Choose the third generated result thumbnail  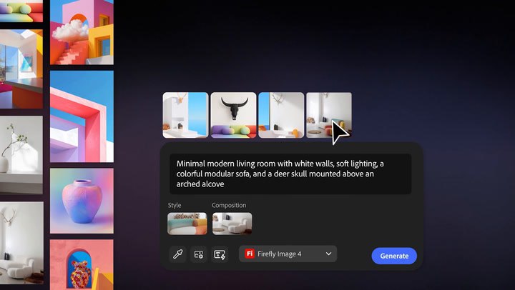coord(281,115)
